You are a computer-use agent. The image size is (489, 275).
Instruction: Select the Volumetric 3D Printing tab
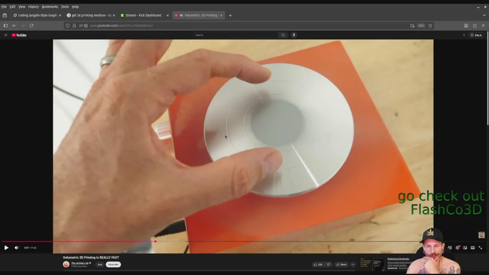[x=199, y=15]
